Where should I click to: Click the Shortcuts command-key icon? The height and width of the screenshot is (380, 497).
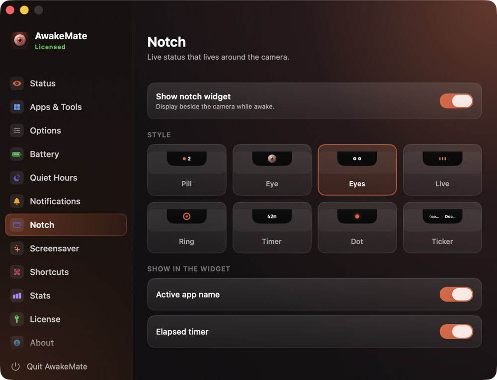pyautogui.click(x=17, y=272)
